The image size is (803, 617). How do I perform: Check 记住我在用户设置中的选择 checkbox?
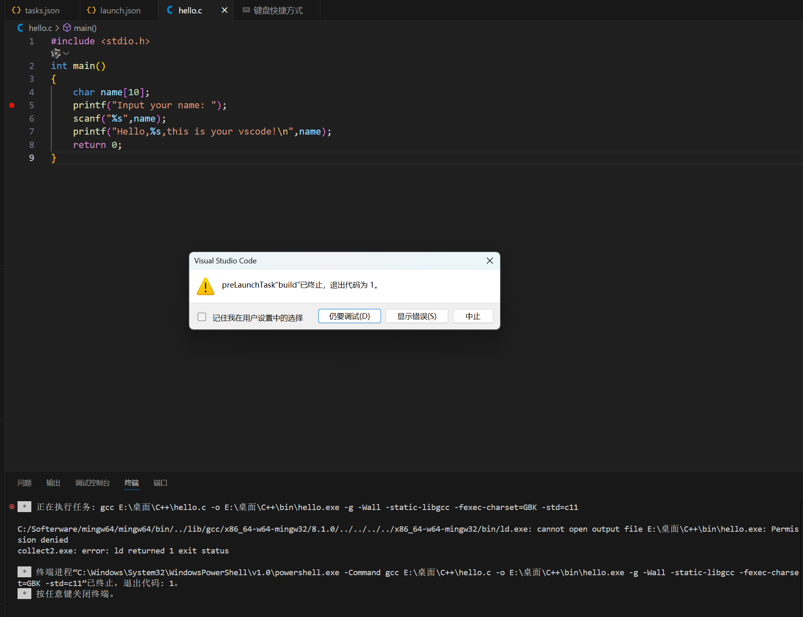tap(202, 317)
